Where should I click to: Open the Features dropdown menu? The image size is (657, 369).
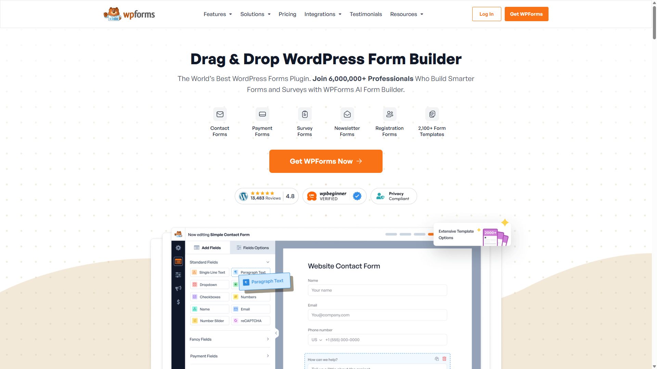click(218, 14)
